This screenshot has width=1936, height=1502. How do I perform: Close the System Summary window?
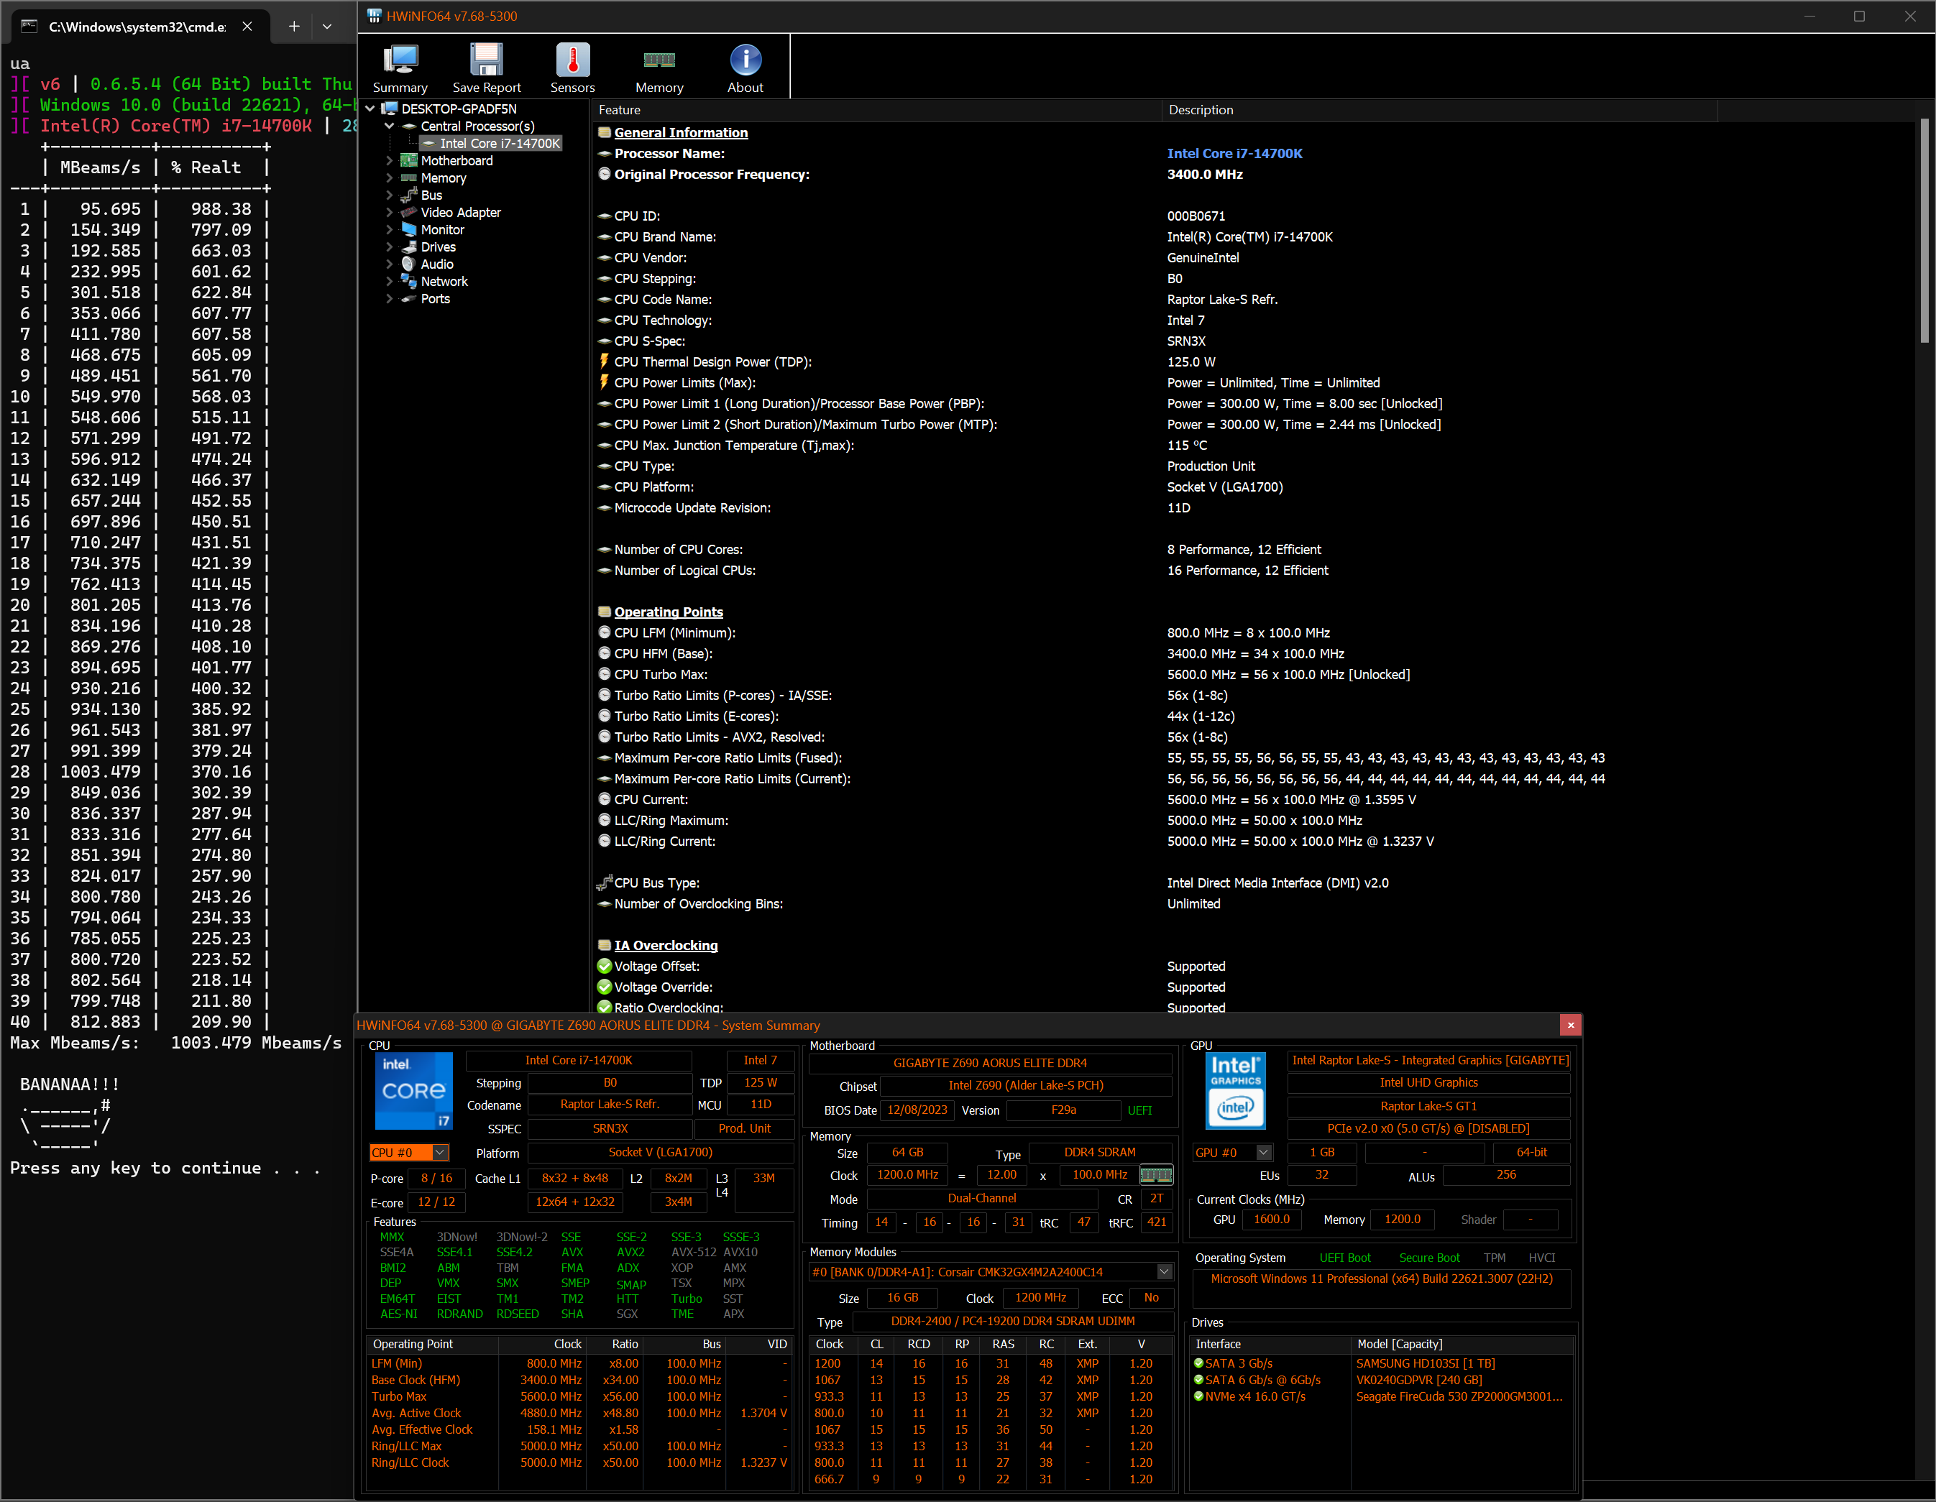pyautogui.click(x=1570, y=1026)
